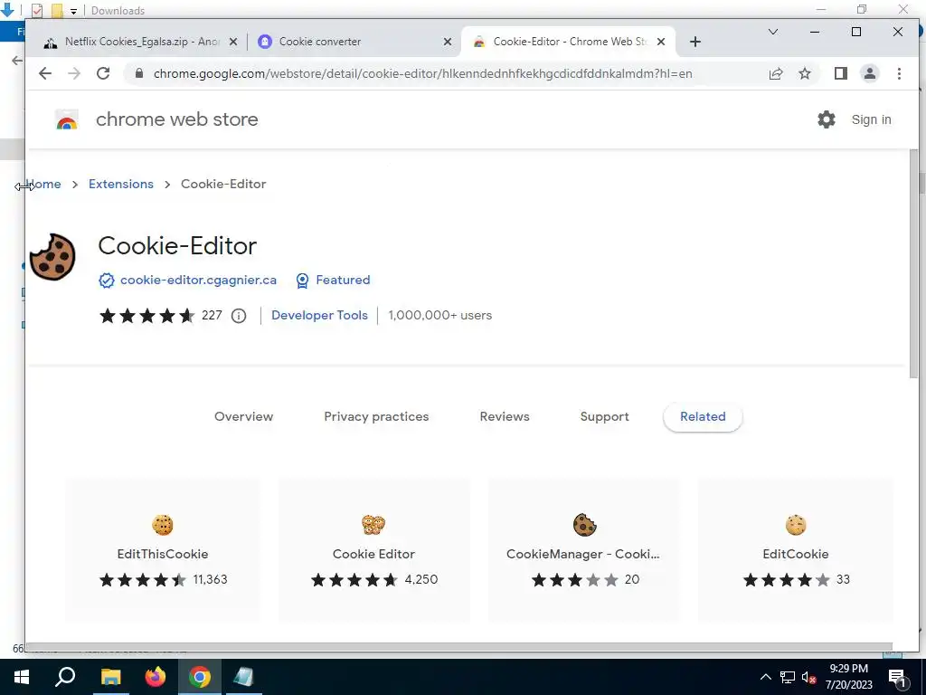Click the Cookie-Editor star rating
This screenshot has height=695, width=926.
(147, 316)
